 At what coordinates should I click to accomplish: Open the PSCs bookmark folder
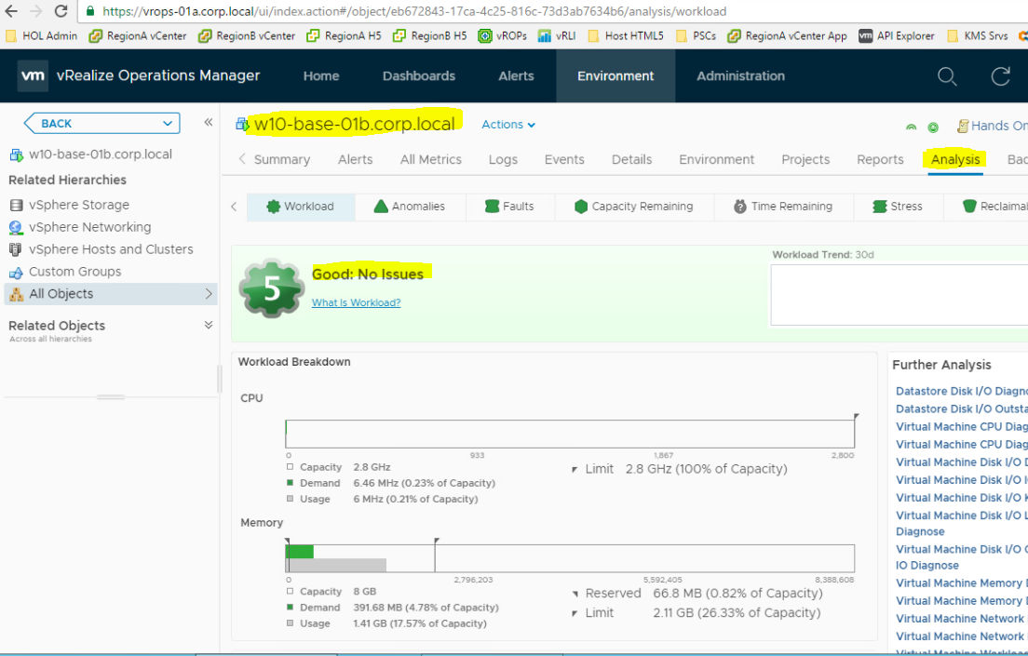click(696, 36)
